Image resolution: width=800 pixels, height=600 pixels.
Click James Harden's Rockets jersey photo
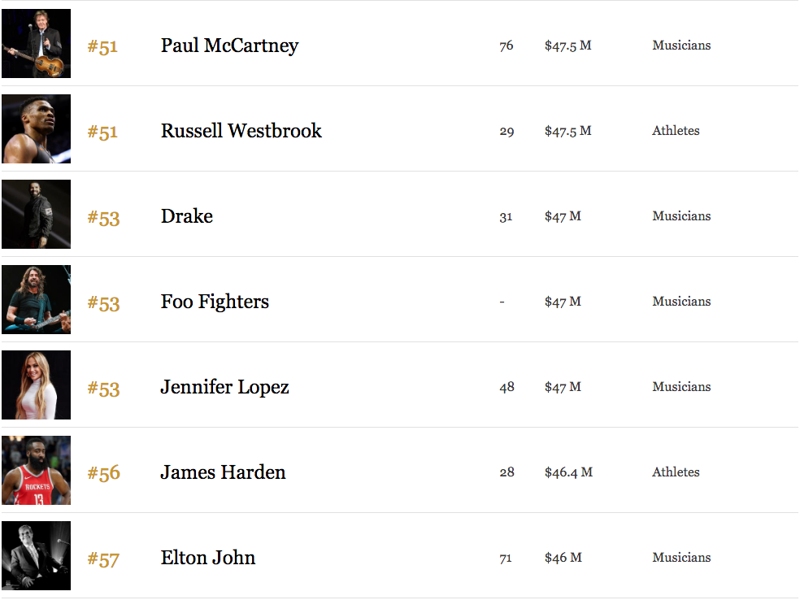point(37,471)
